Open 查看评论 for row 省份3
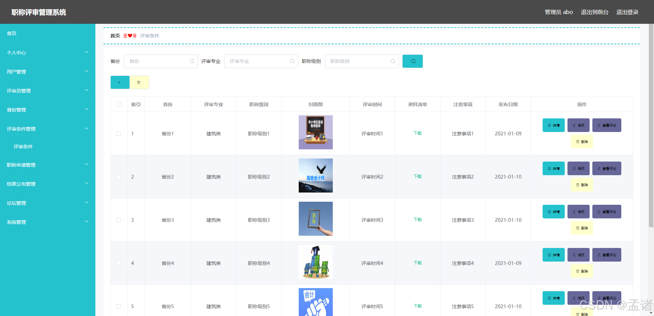 607,212
